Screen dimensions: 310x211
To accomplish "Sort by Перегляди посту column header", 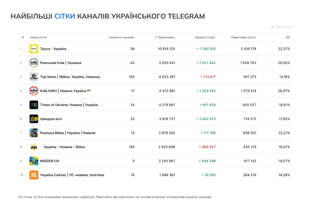I will click(x=243, y=37).
